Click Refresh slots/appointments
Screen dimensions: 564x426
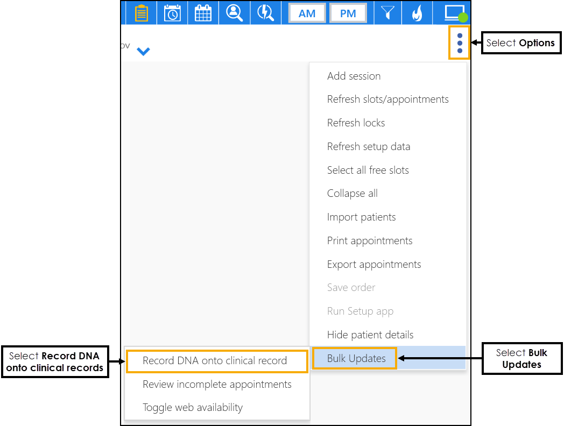pos(387,100)
